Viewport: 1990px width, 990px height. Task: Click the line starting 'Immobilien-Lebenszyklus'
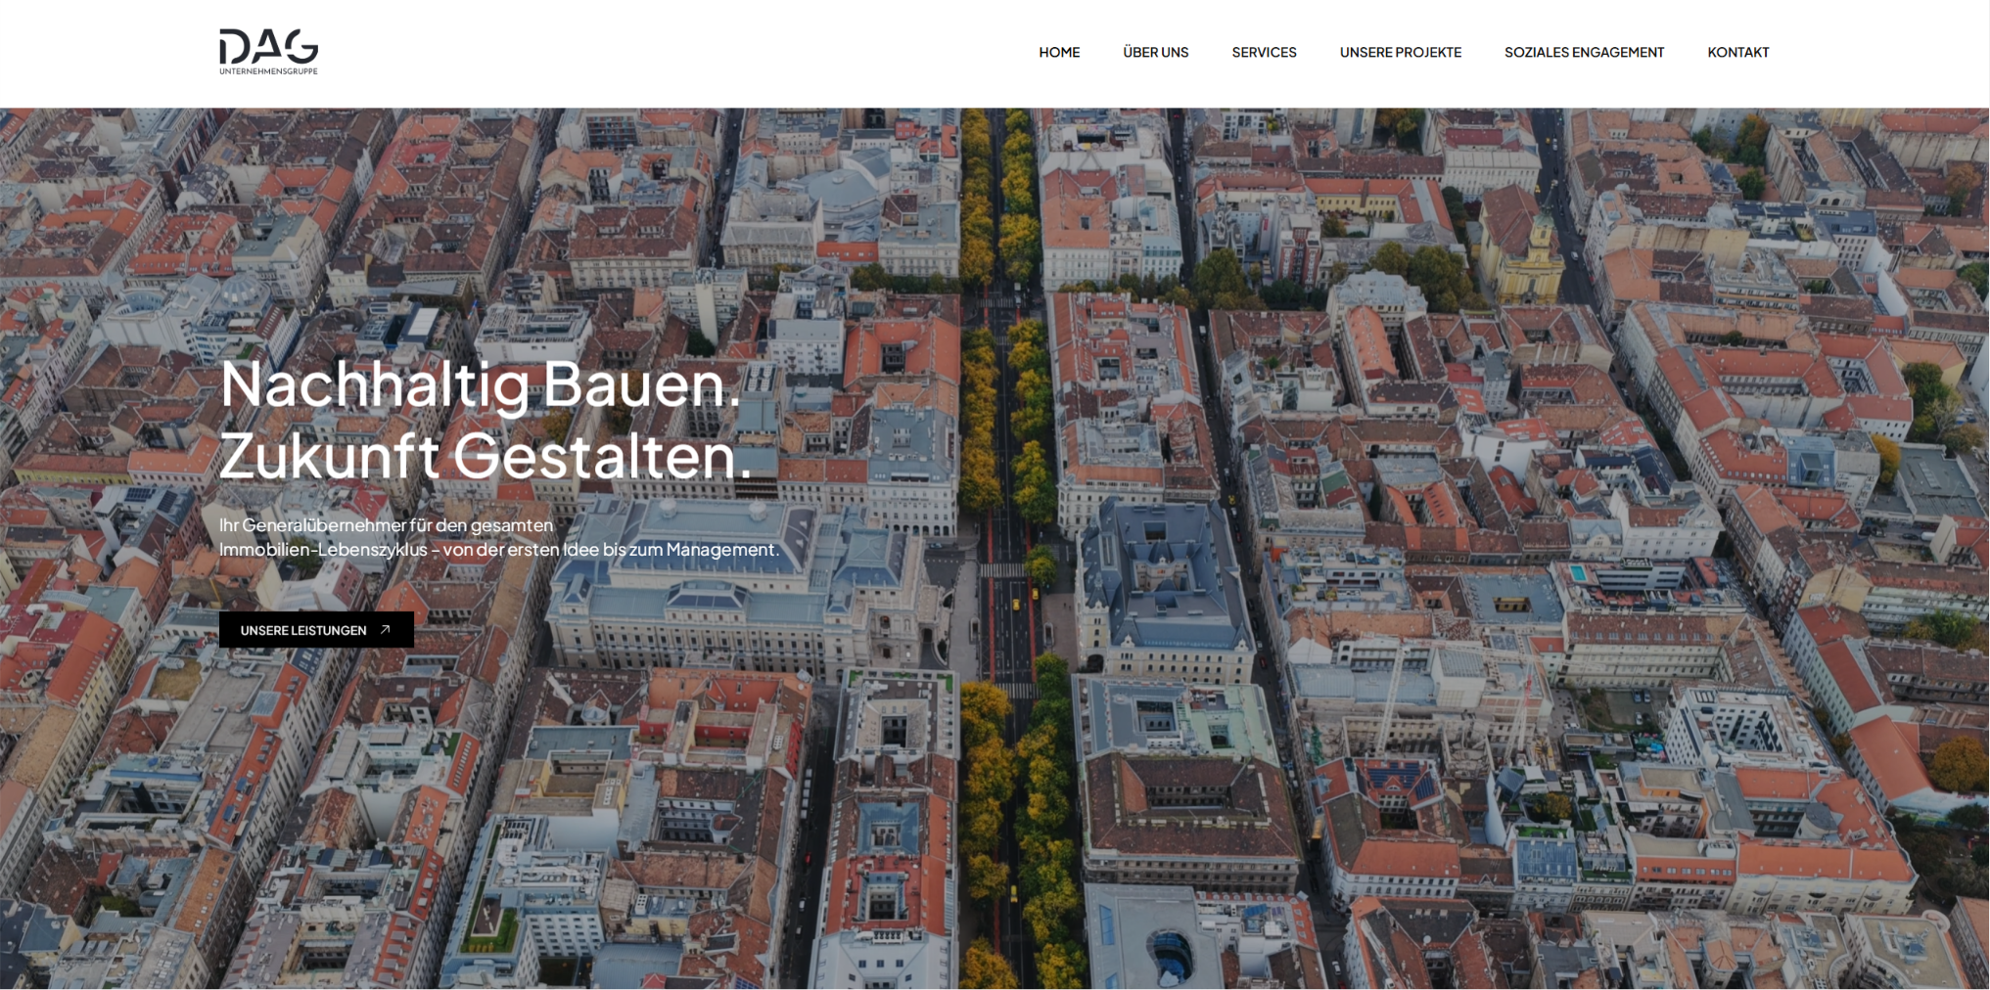tap(499, 549)
